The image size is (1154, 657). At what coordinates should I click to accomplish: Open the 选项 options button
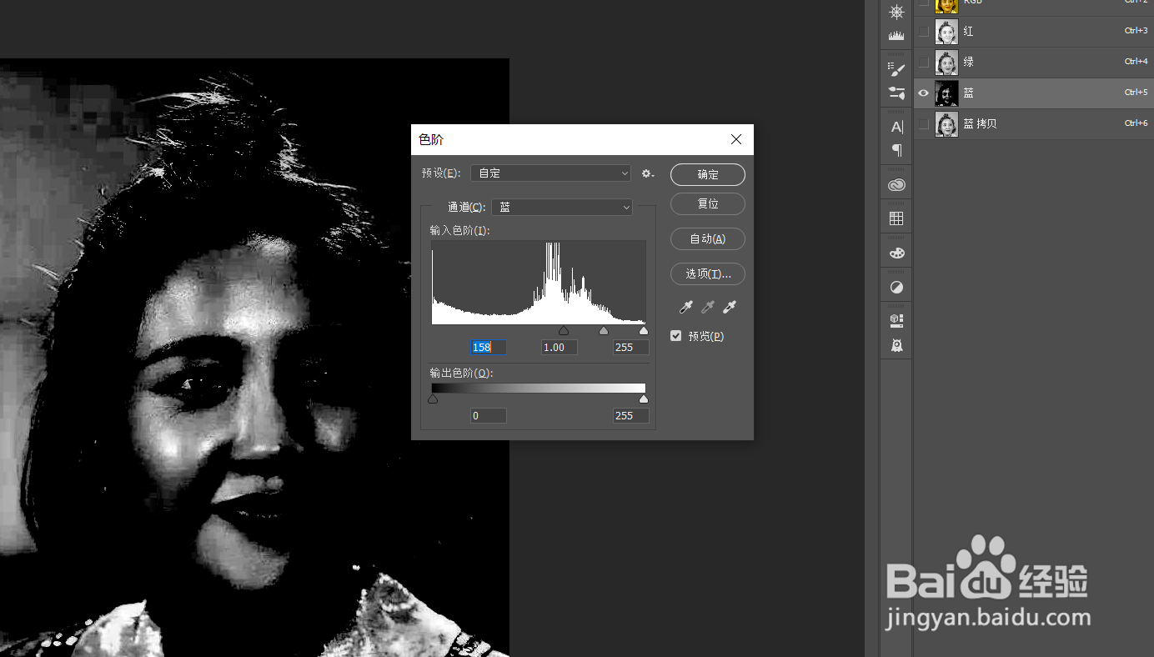click(x=708, y=273)
